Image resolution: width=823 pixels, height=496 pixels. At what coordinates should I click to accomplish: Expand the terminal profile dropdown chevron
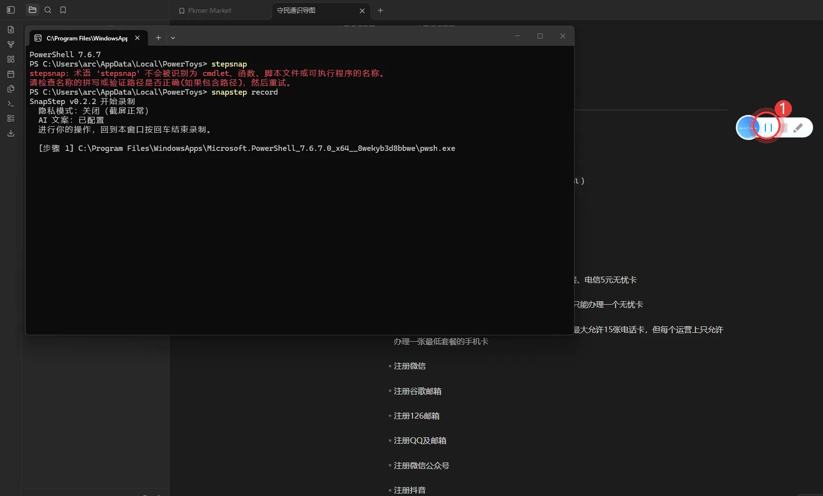pos(173,38)
